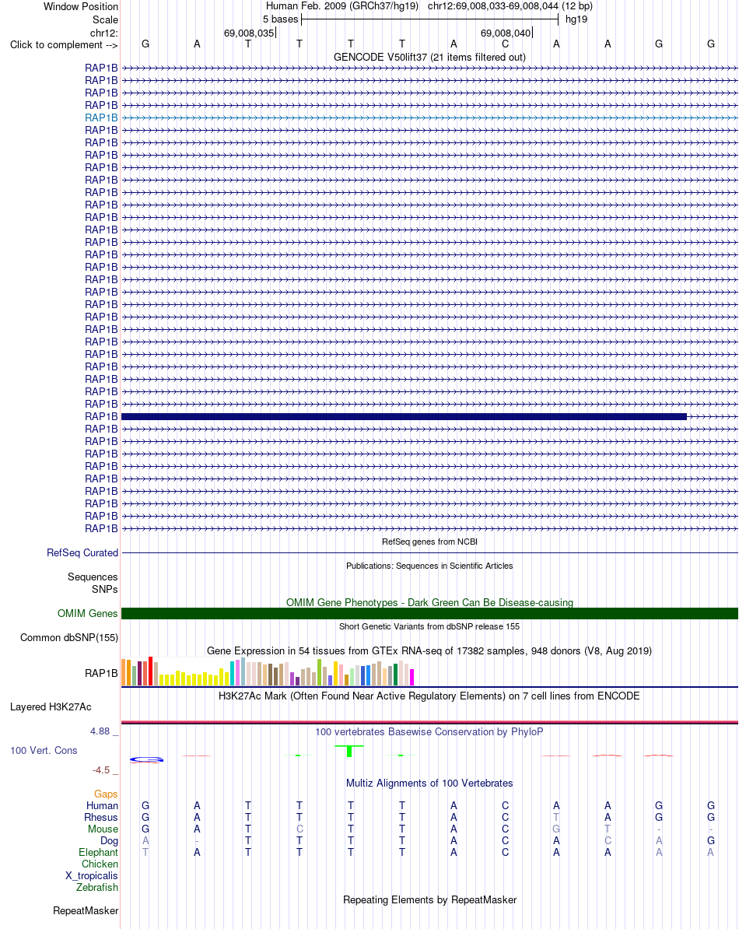Click the only C base in the sequence row
Image resolution: width=739 pixels, height=929 pixels.
click(x=505, y=44)
